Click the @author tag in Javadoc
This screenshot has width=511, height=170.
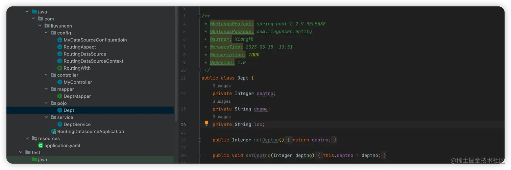tap(221, 39)
